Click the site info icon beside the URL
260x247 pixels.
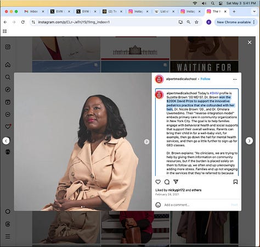click(x=33, y=22)
